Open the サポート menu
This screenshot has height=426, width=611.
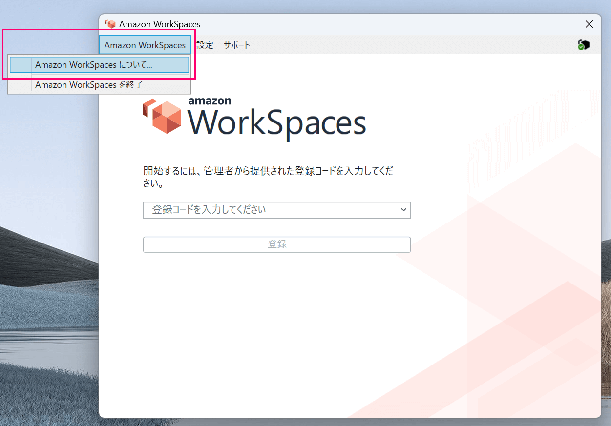(x=237, y=45)
